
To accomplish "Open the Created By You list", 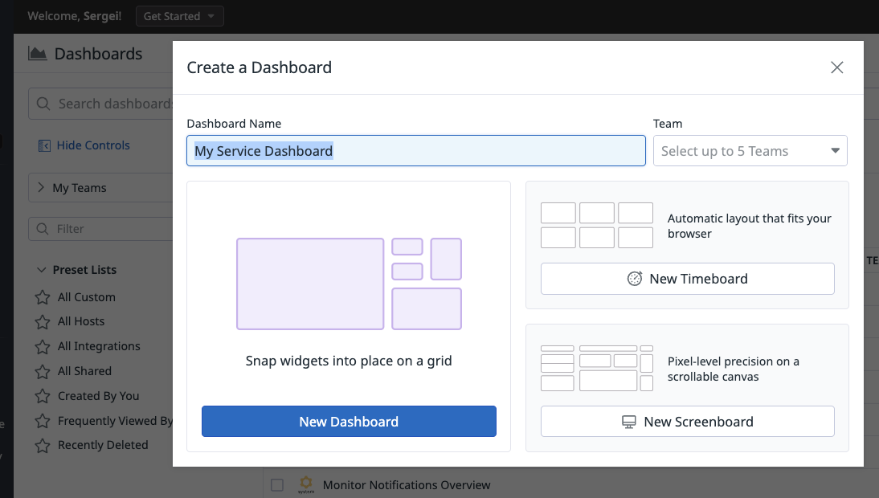I will click(x=98, y=396).
